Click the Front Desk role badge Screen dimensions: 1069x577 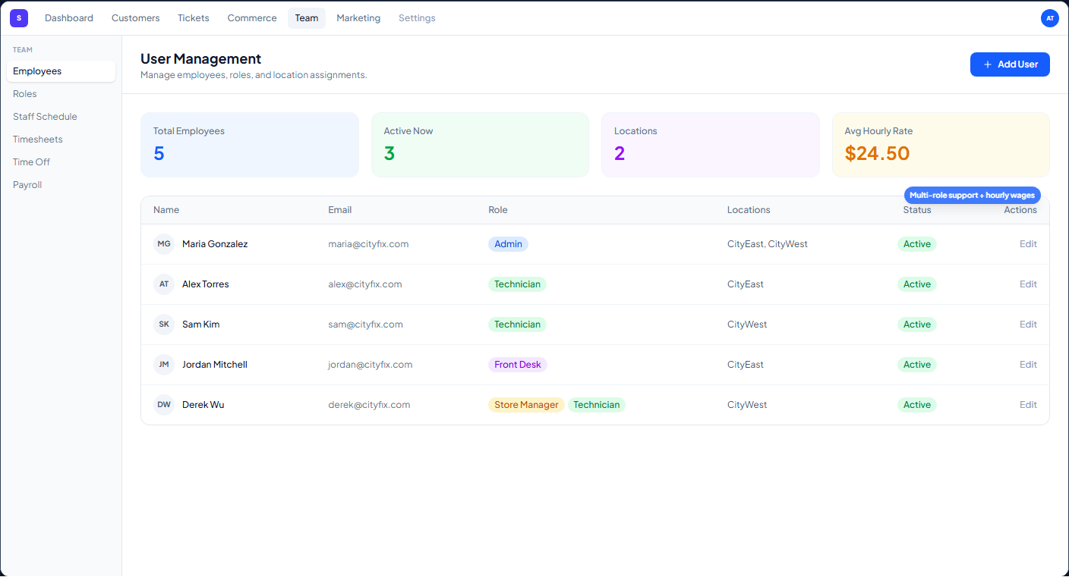click(518, 365)
